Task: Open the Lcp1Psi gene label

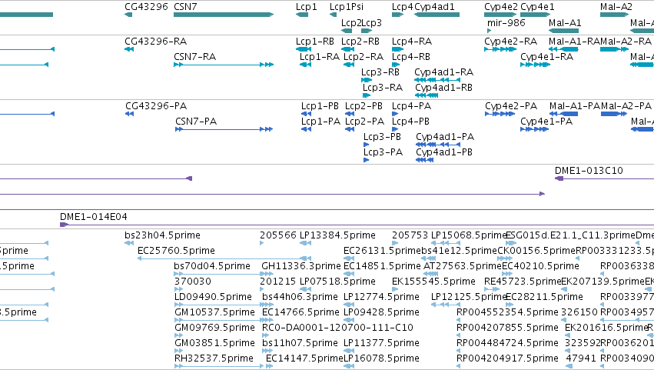Action: (346, 7)
